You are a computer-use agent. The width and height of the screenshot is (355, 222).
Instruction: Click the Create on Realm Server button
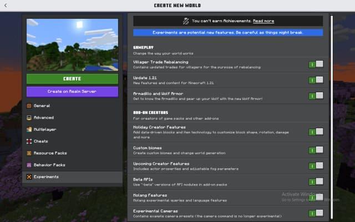tap(72, 91)
